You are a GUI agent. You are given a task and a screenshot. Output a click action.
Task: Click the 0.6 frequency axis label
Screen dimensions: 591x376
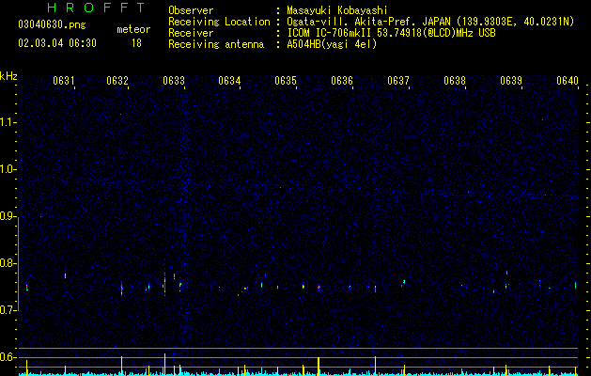tap(8, 357)
